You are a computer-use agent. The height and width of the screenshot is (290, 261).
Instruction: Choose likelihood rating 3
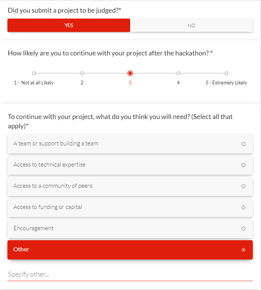pos(130,73)
